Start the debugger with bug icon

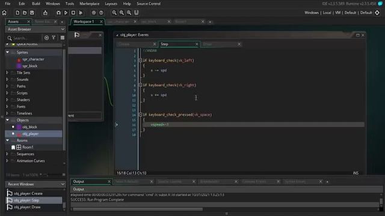(x=58, y=13)
